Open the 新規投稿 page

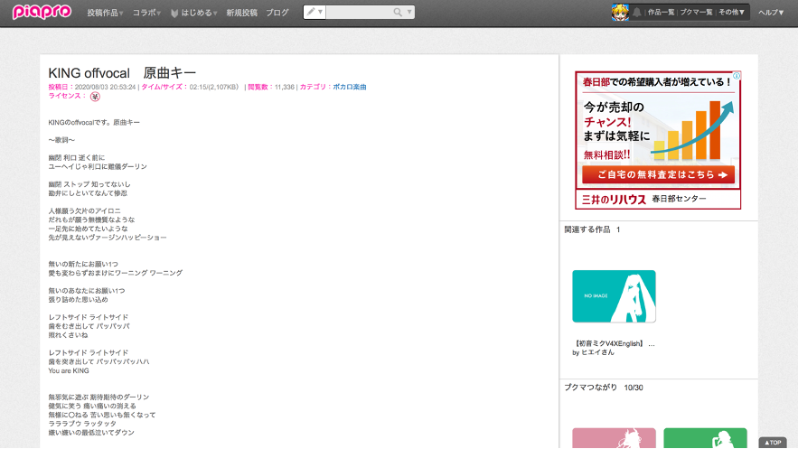[241, 13]
